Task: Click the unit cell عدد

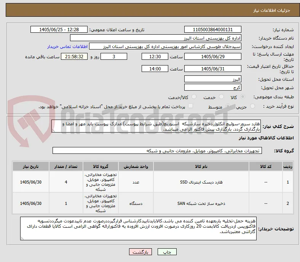Action: (136, 182)
